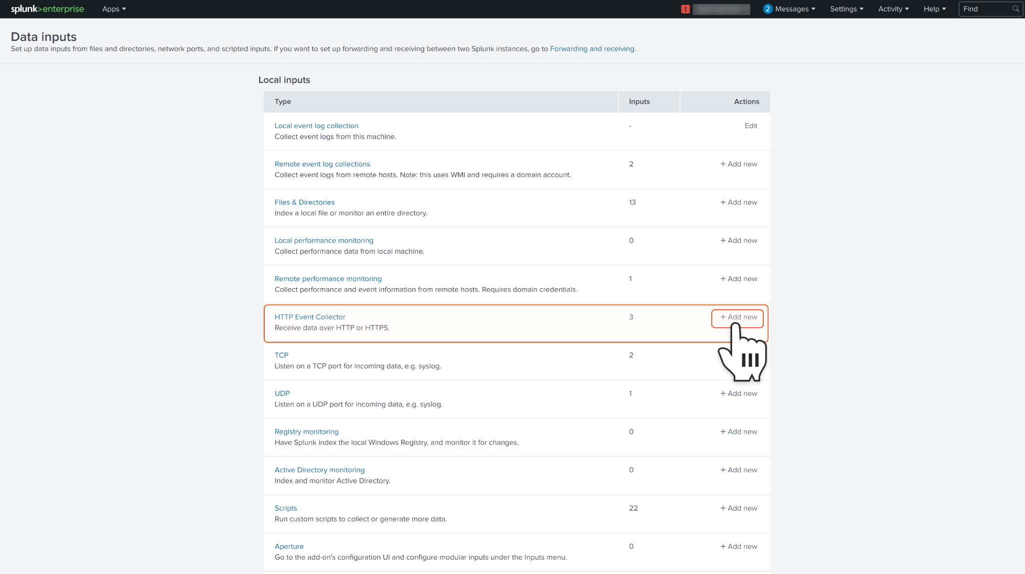This screenshot has height=574, width=1025.
Task: Add new Remote event log collection
Action: pos(738,164)
